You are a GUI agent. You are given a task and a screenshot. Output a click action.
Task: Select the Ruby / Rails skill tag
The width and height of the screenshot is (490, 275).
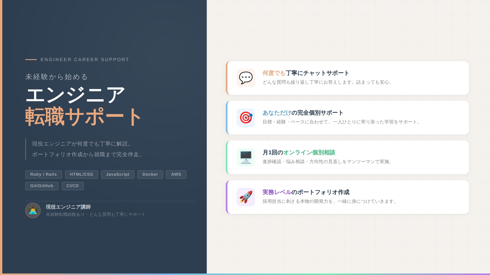click(x=43, y=174)
